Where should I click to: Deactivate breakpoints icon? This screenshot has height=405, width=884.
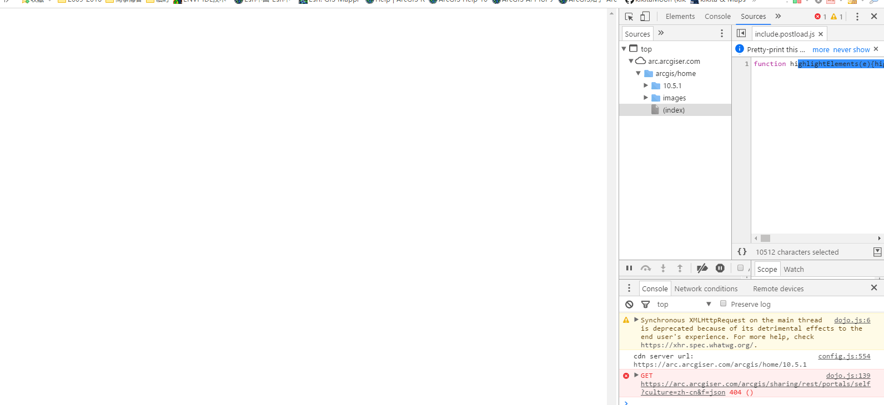[702, 269]
